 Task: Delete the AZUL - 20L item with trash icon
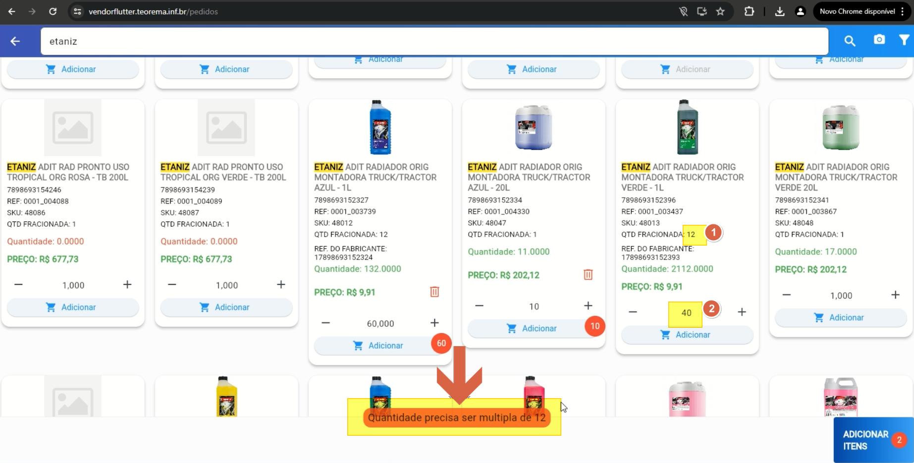[588, 274]
